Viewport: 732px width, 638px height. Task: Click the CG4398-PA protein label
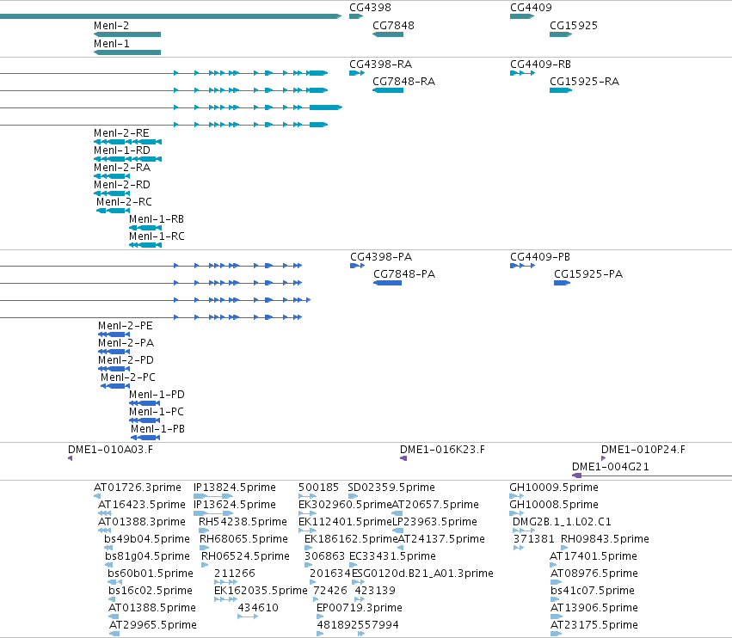coord(381,257)
